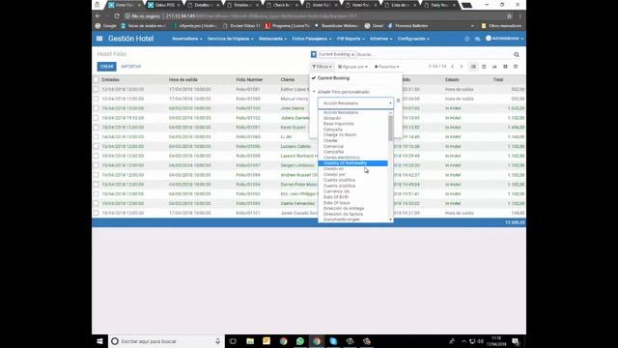Check the row for Luciano Cabito
This screenshot has width=618, height=348.
(97, 146)
